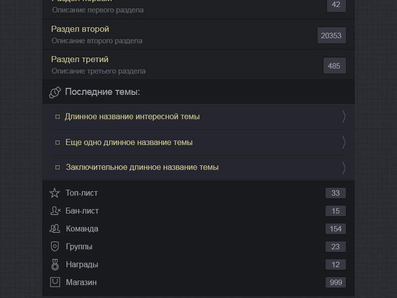
Task: Click the team people icon beside Команда
Action: (x=55, y=229)
